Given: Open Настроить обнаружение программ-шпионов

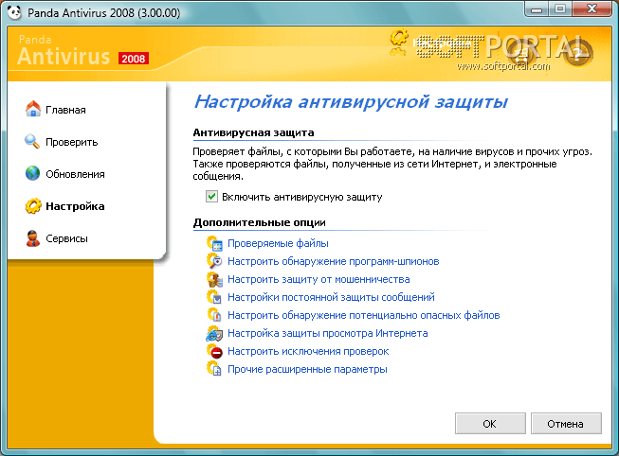Looking at the screenshot, I should tap(333, 261).
